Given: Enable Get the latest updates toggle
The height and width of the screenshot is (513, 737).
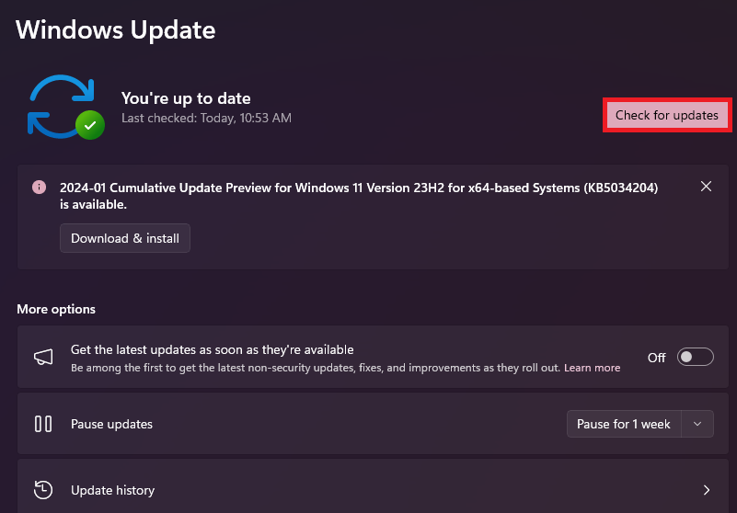Looking at the screenshot, I should [696, 357].
